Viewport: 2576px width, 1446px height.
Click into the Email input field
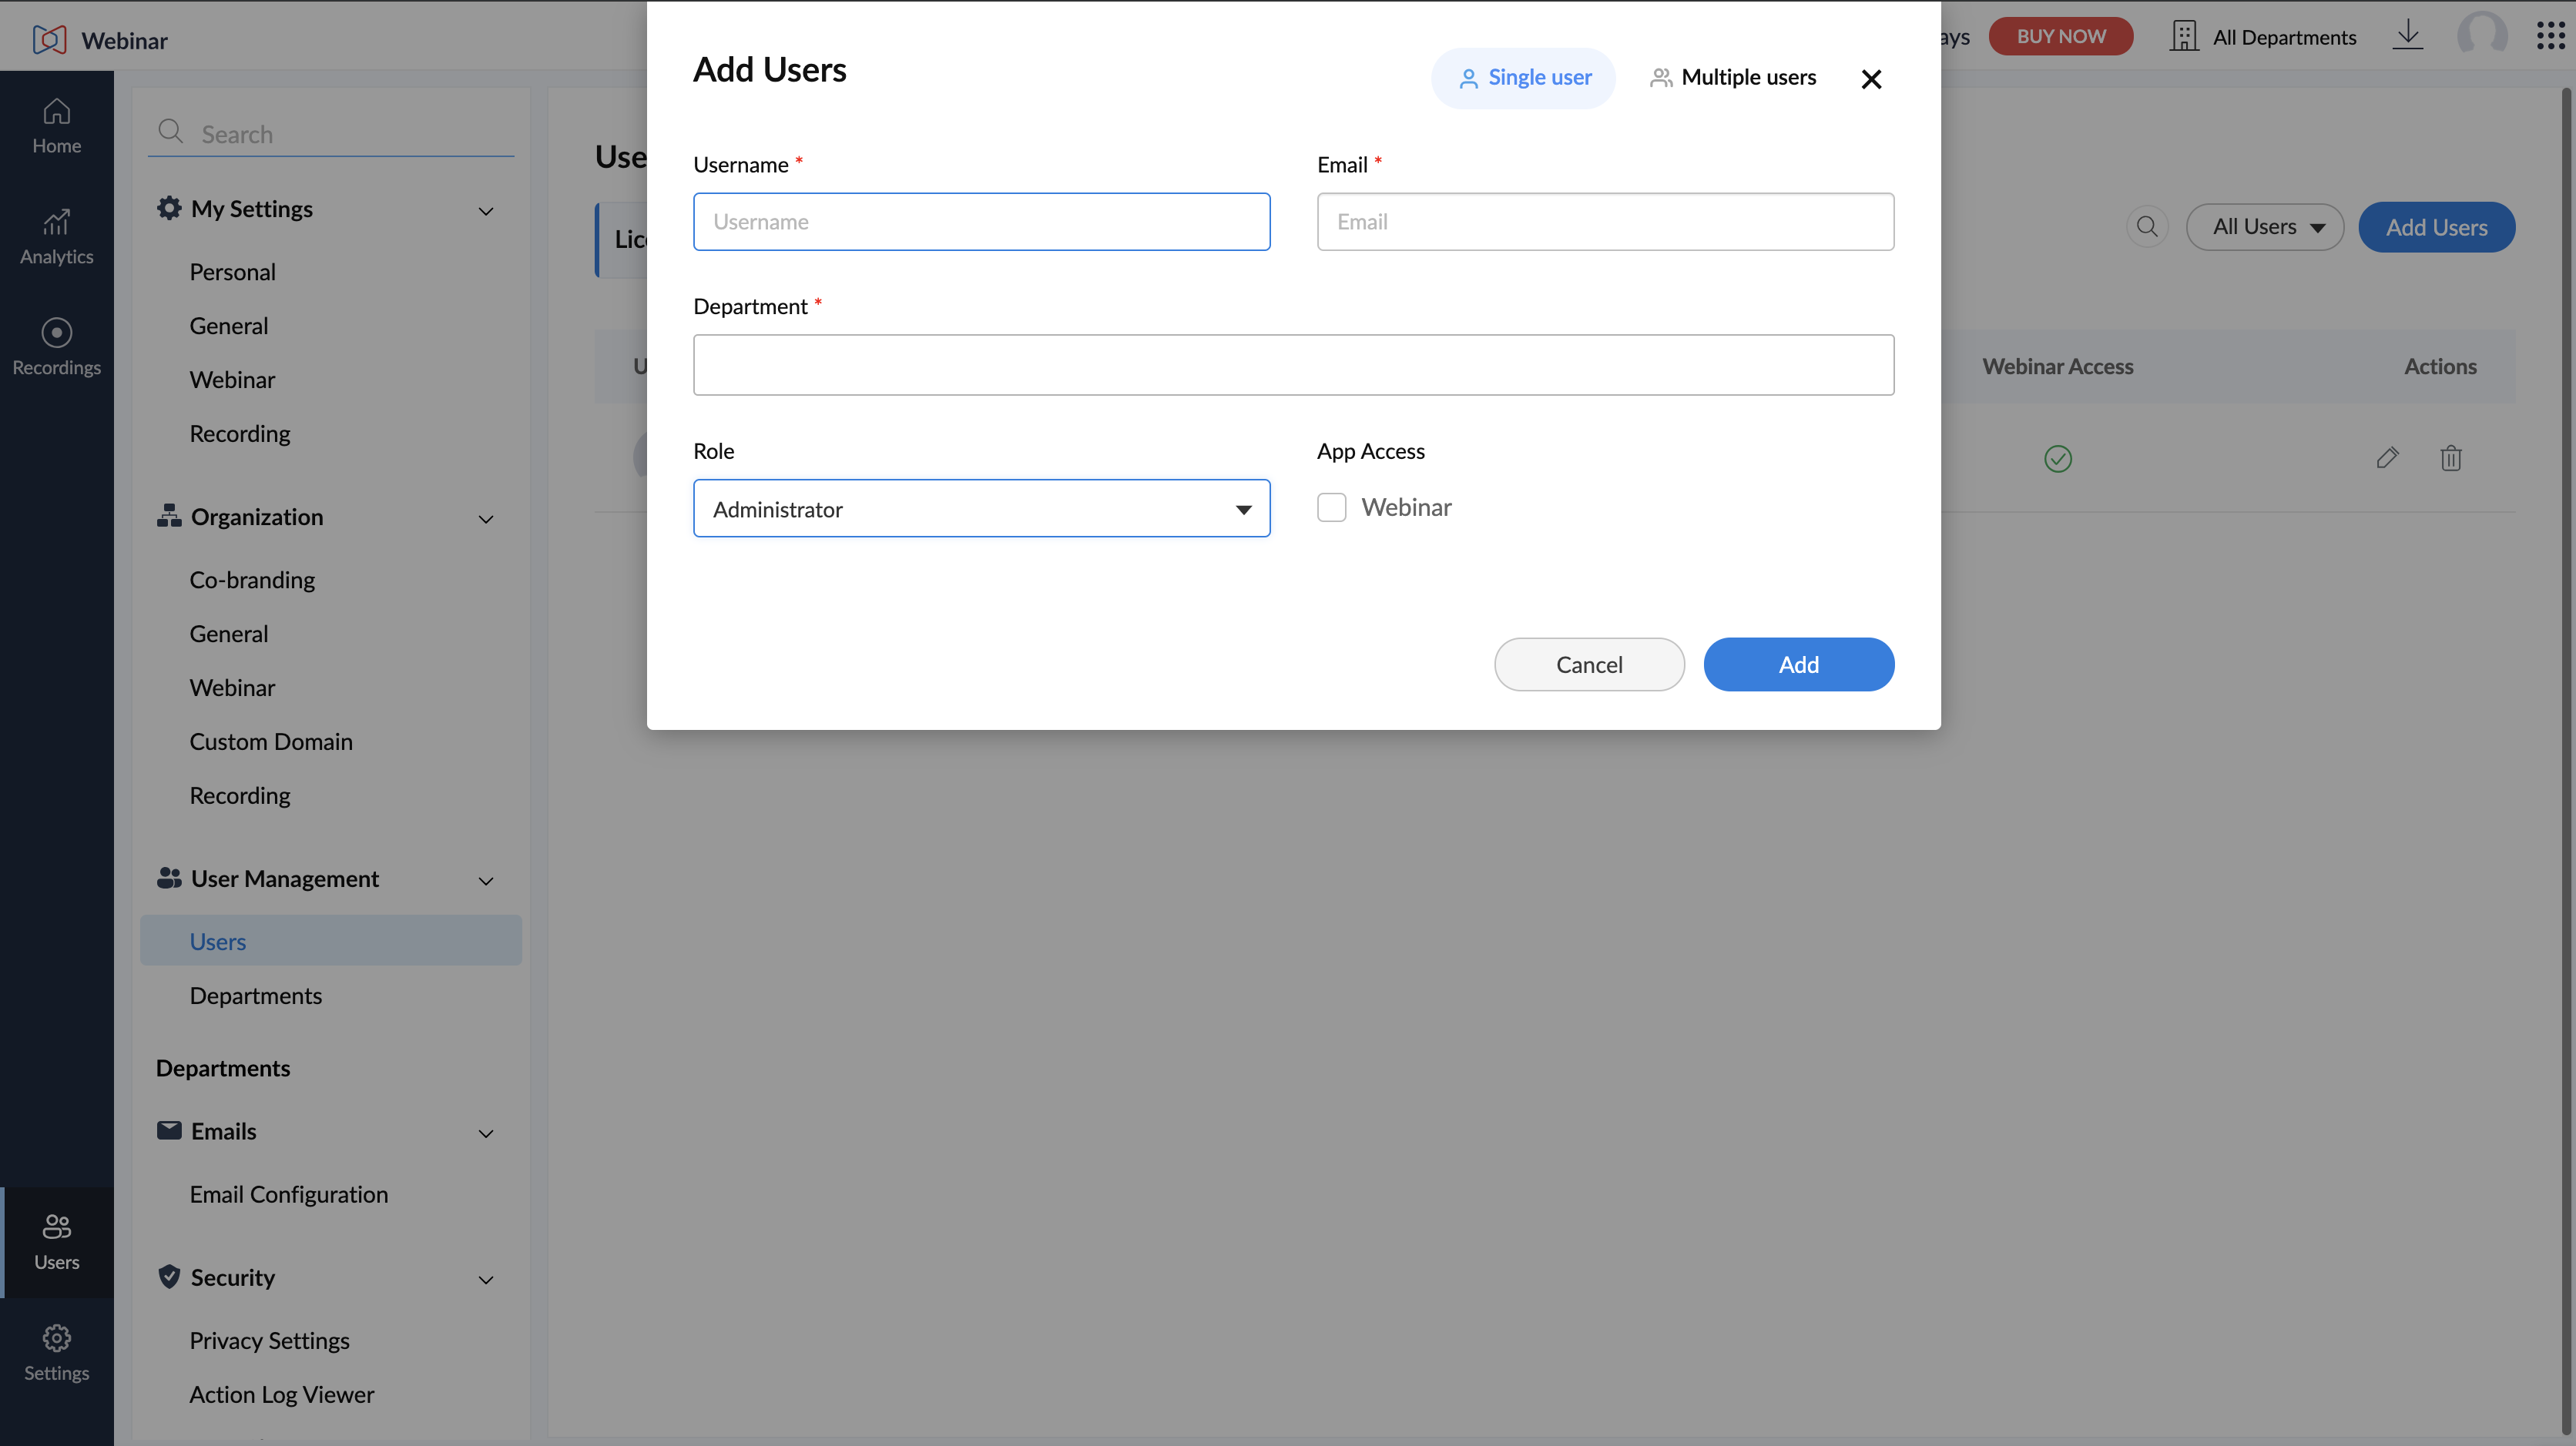click(x=1605, y=222)
